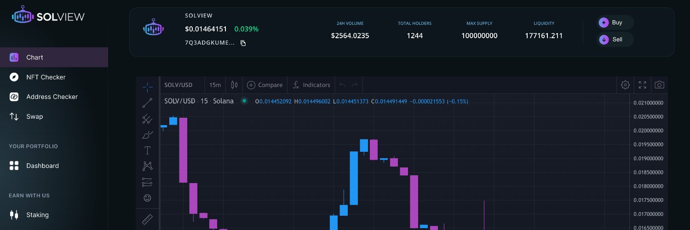
Task: Click the SOLV/USD · 15 · Solana legend title
Action: (x=199, y=101)
